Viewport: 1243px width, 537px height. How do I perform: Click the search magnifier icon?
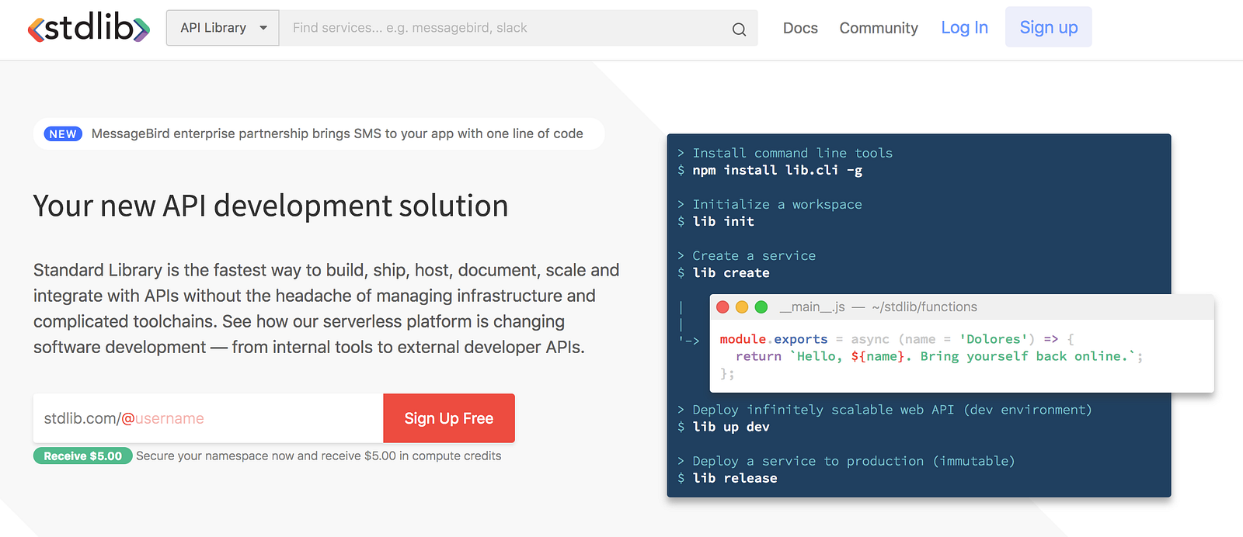739,29
